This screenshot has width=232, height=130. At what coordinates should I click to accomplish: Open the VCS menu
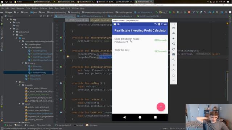click(68, 8)
